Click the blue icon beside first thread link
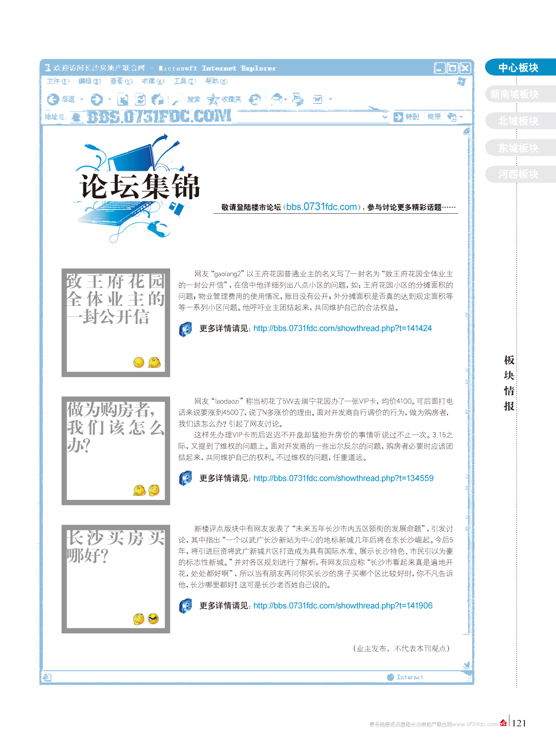The image size is (556, 755). [x=186, y=329]
